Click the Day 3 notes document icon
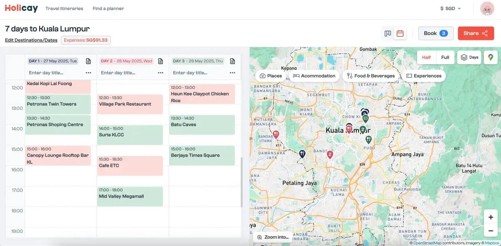 (233, 61)
